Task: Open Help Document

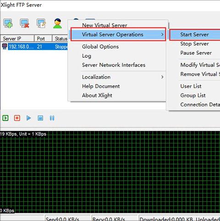Action: click(x=101, y=86)
